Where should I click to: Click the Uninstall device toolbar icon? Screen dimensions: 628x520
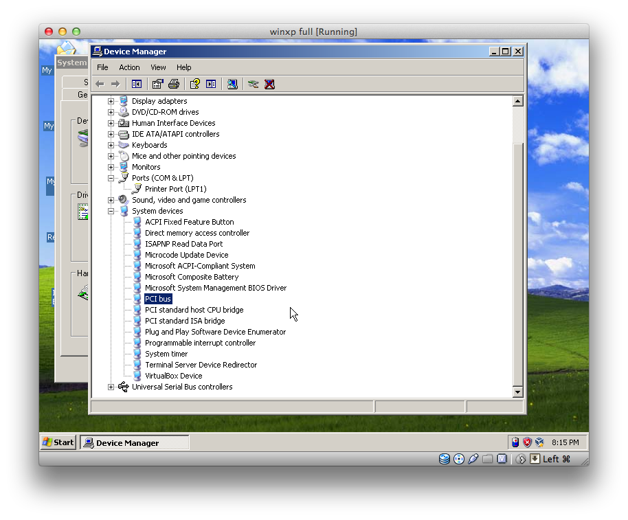(x=269, y=84)
